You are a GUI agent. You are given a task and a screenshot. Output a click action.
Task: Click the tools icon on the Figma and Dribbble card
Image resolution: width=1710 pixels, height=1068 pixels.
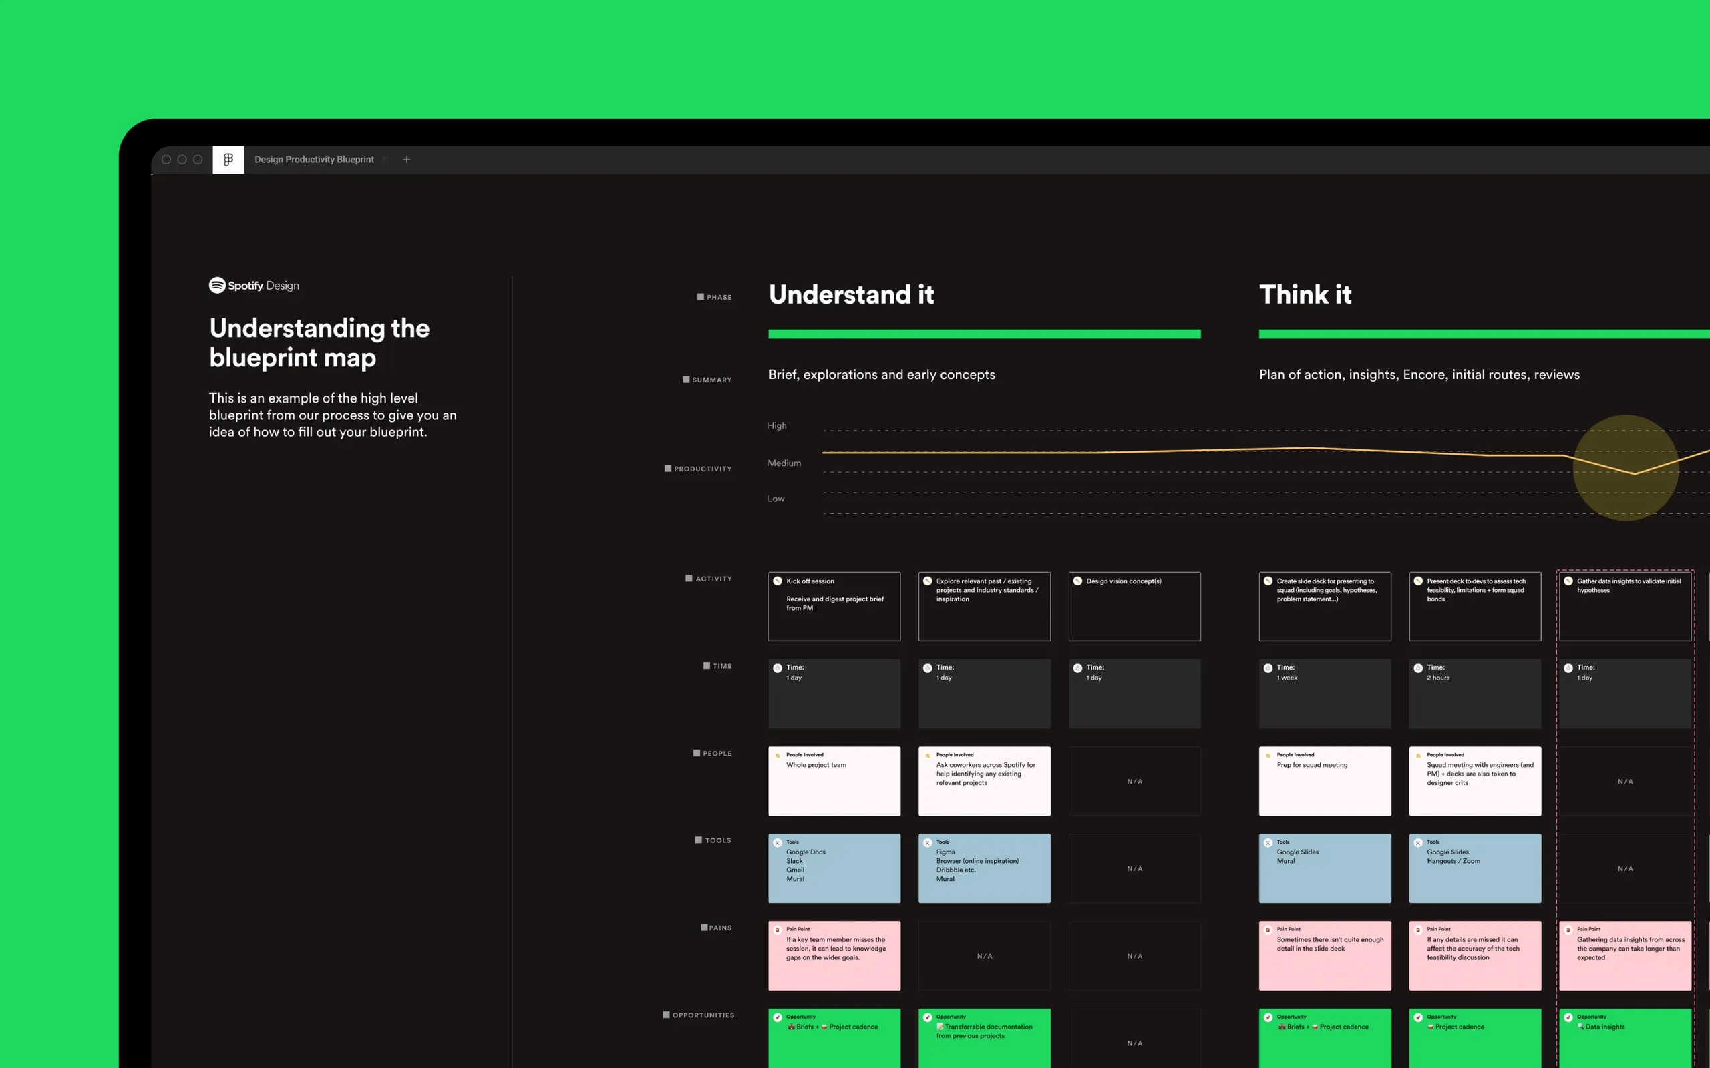point(928,842)
